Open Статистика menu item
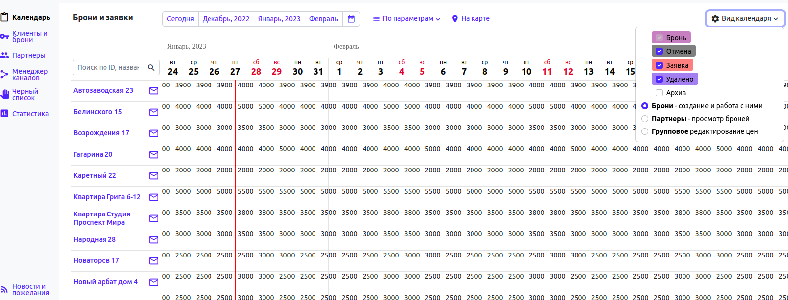 click(x=30, y=114)
